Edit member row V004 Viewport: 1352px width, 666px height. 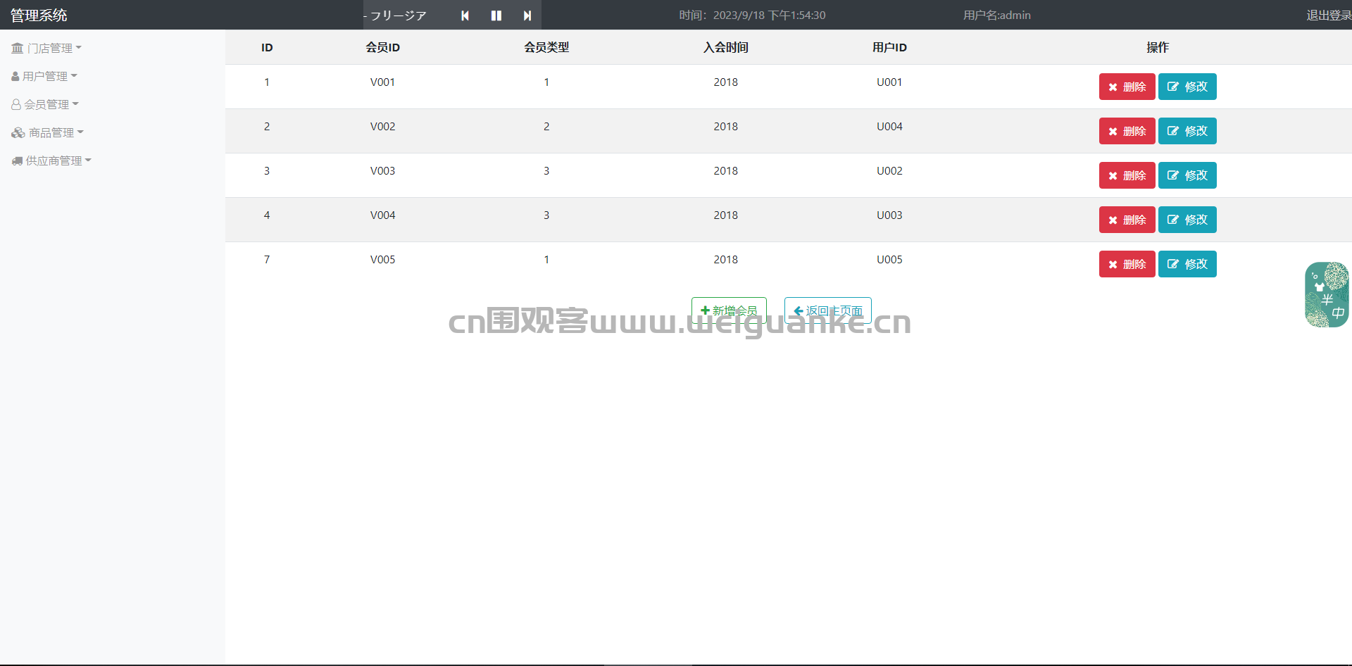(1187, 220)
